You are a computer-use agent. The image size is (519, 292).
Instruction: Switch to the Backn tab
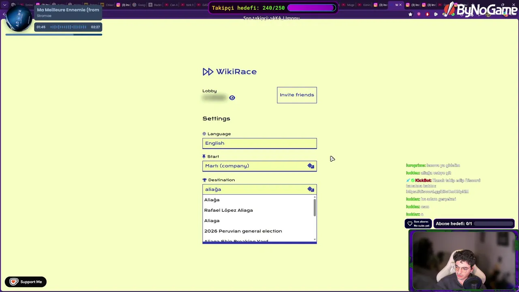155,5
